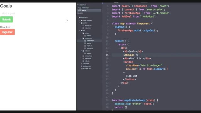Click the SignUp.jsx file icon
The width and height of the screenshot is (201, 113).
[x=85, y=48]
